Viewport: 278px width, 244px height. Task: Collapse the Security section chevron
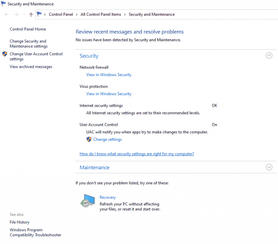[x=269, y=56]
